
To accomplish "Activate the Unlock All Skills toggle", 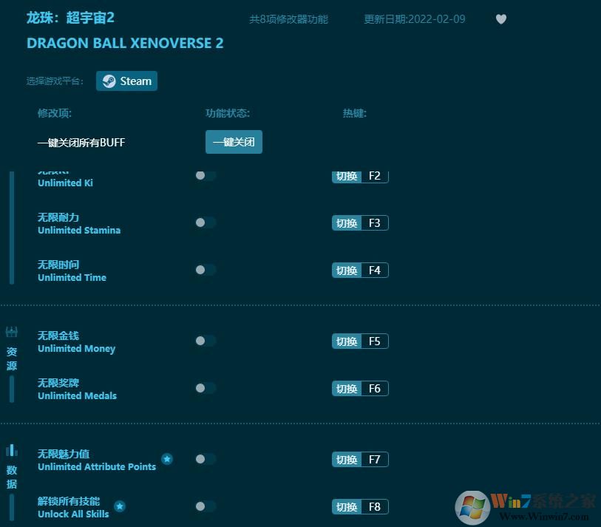I will coord(205,506).
